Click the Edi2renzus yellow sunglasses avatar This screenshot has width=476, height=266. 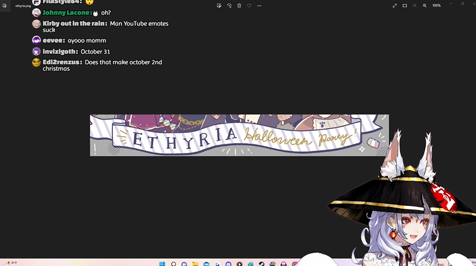[36, 62]
